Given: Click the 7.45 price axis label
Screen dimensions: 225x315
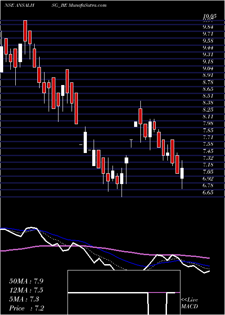Looking at the screenshot, I should pos(208,151).
